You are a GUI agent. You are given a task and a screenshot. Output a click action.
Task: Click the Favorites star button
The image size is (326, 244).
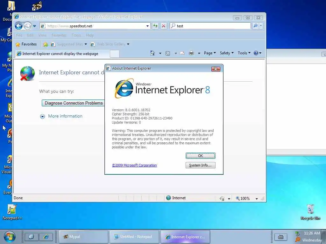tap(26, 44)
